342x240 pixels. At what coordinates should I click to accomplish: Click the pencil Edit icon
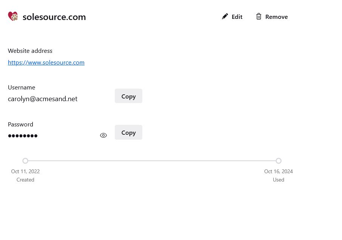(225, 17)
